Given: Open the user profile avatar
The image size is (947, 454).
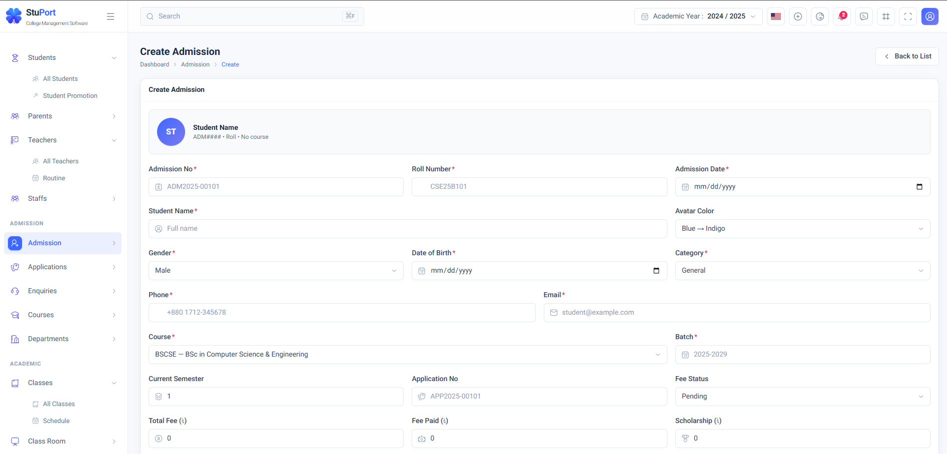Looking at the screenshot, I should tap(930, 16).
